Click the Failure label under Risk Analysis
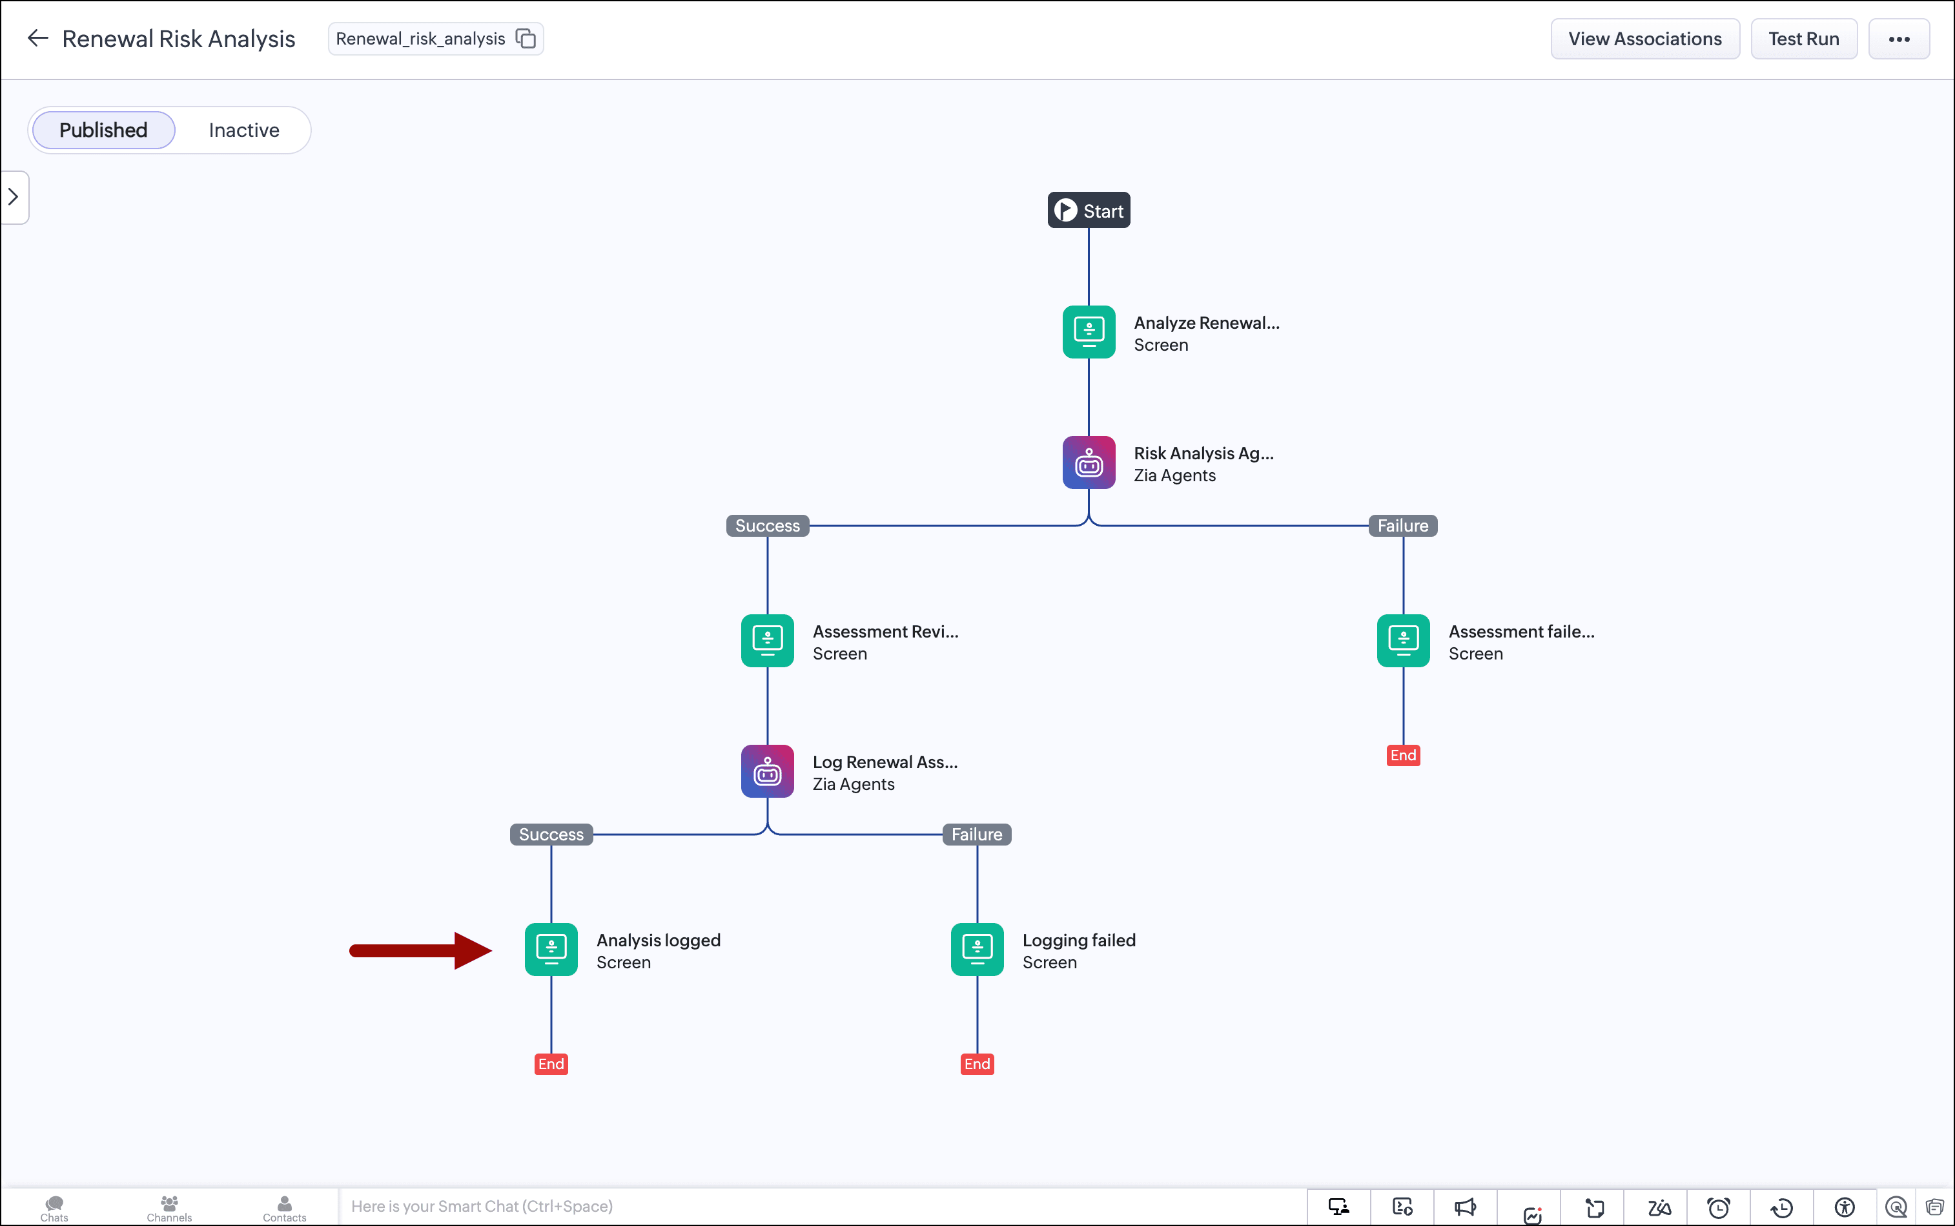Screen dimensions: 1955x1226 (1403, 525)
